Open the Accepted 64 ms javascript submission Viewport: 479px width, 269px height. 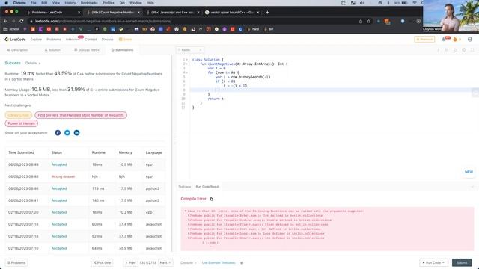[x=59, y=248]
